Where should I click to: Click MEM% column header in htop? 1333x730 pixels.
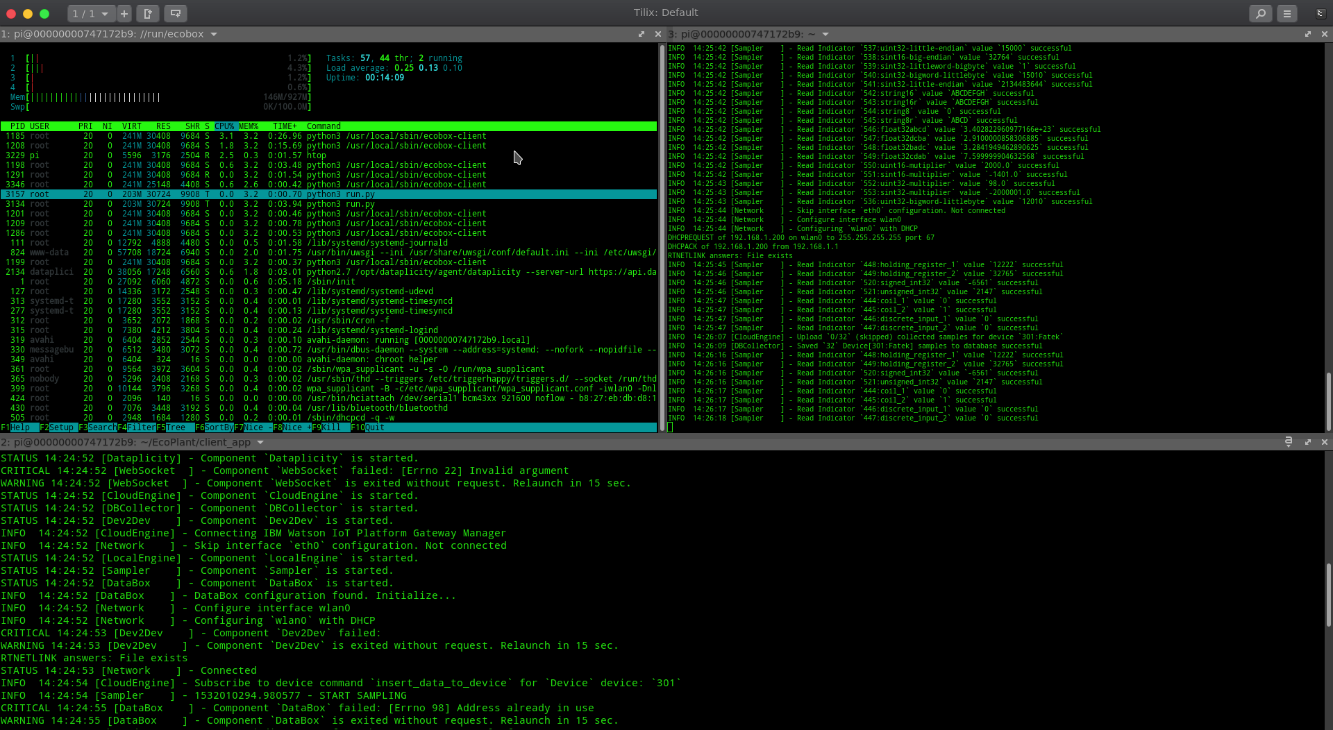(x=249, y=126)
